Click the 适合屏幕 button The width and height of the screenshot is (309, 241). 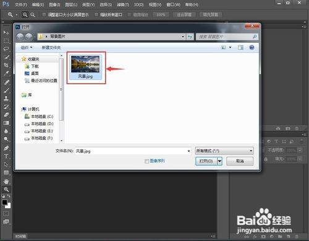click(184, 15)
